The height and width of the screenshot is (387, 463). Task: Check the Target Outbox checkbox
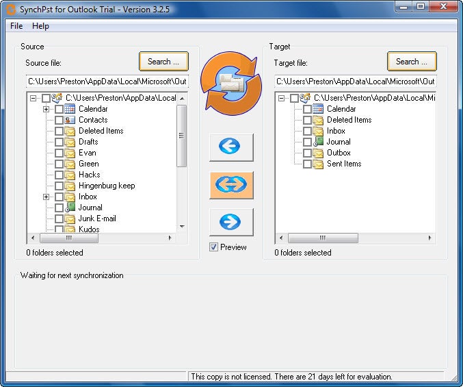coord(307,153)
